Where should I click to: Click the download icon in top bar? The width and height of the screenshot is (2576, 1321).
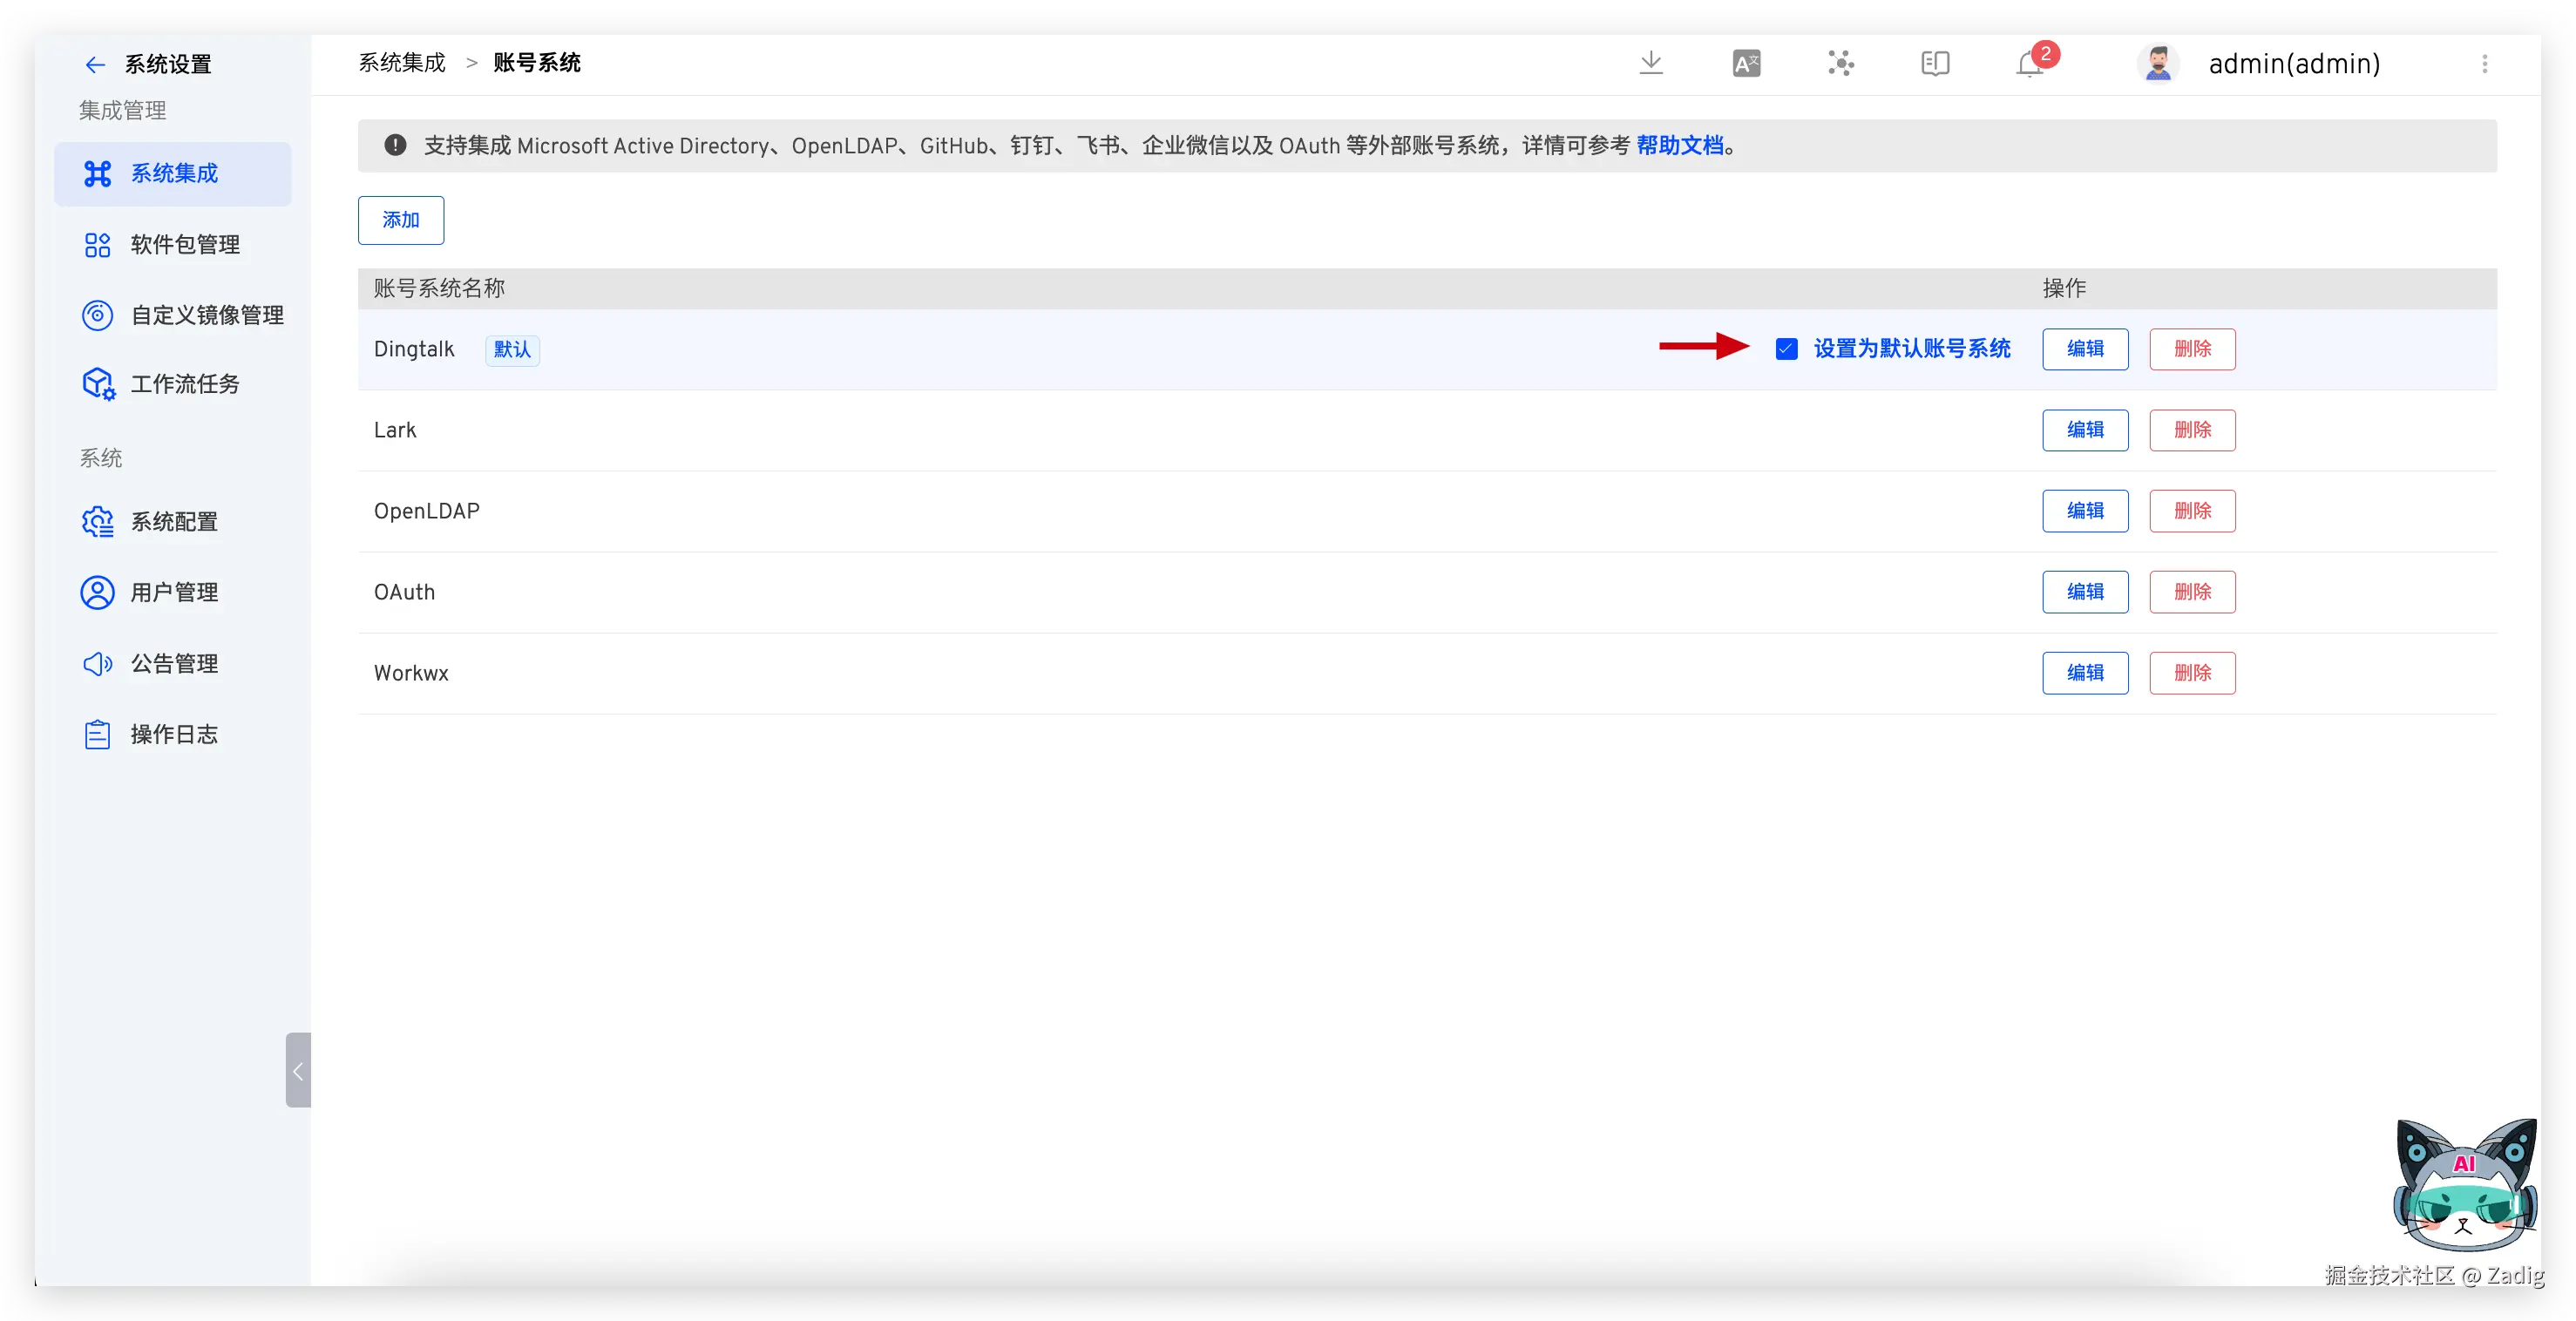(1651, 63)
